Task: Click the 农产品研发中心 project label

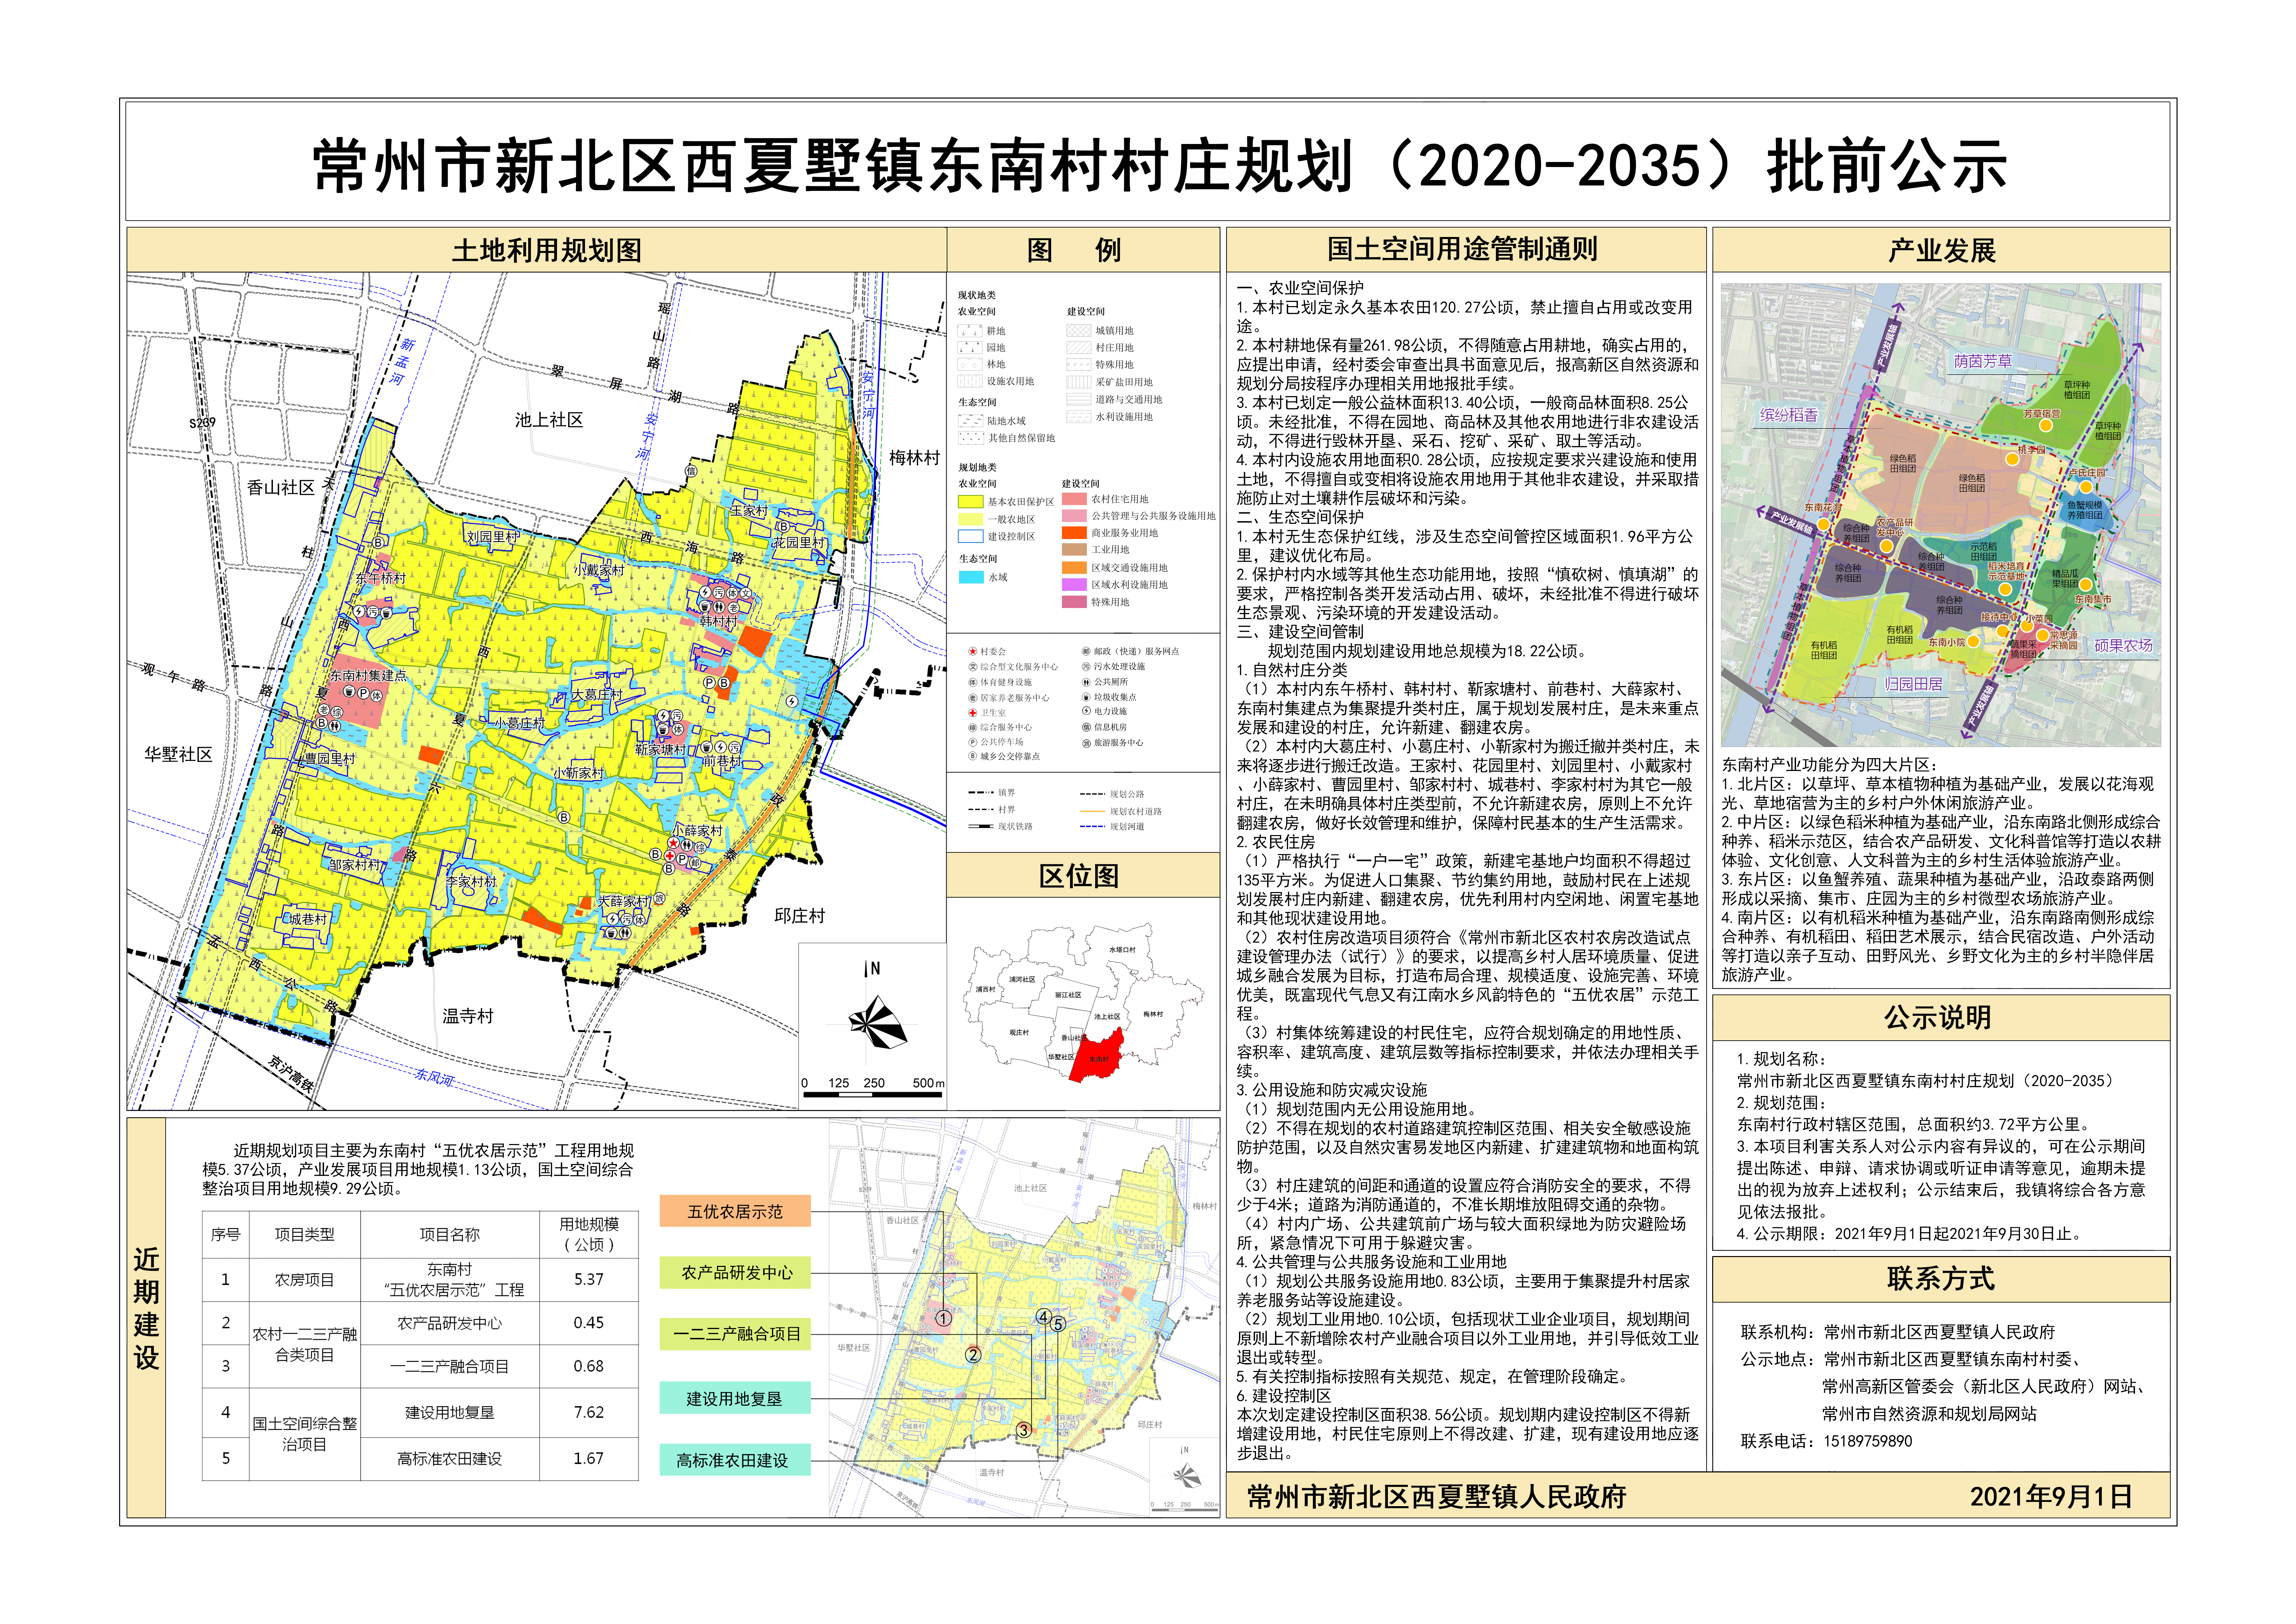Action: point(735,1273)
